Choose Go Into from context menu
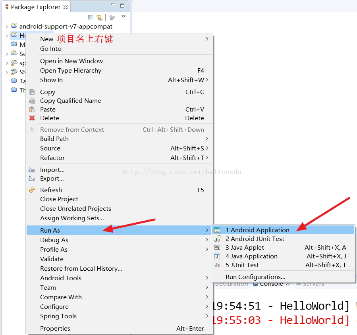 pyautogui.click(x=120, y=49)
